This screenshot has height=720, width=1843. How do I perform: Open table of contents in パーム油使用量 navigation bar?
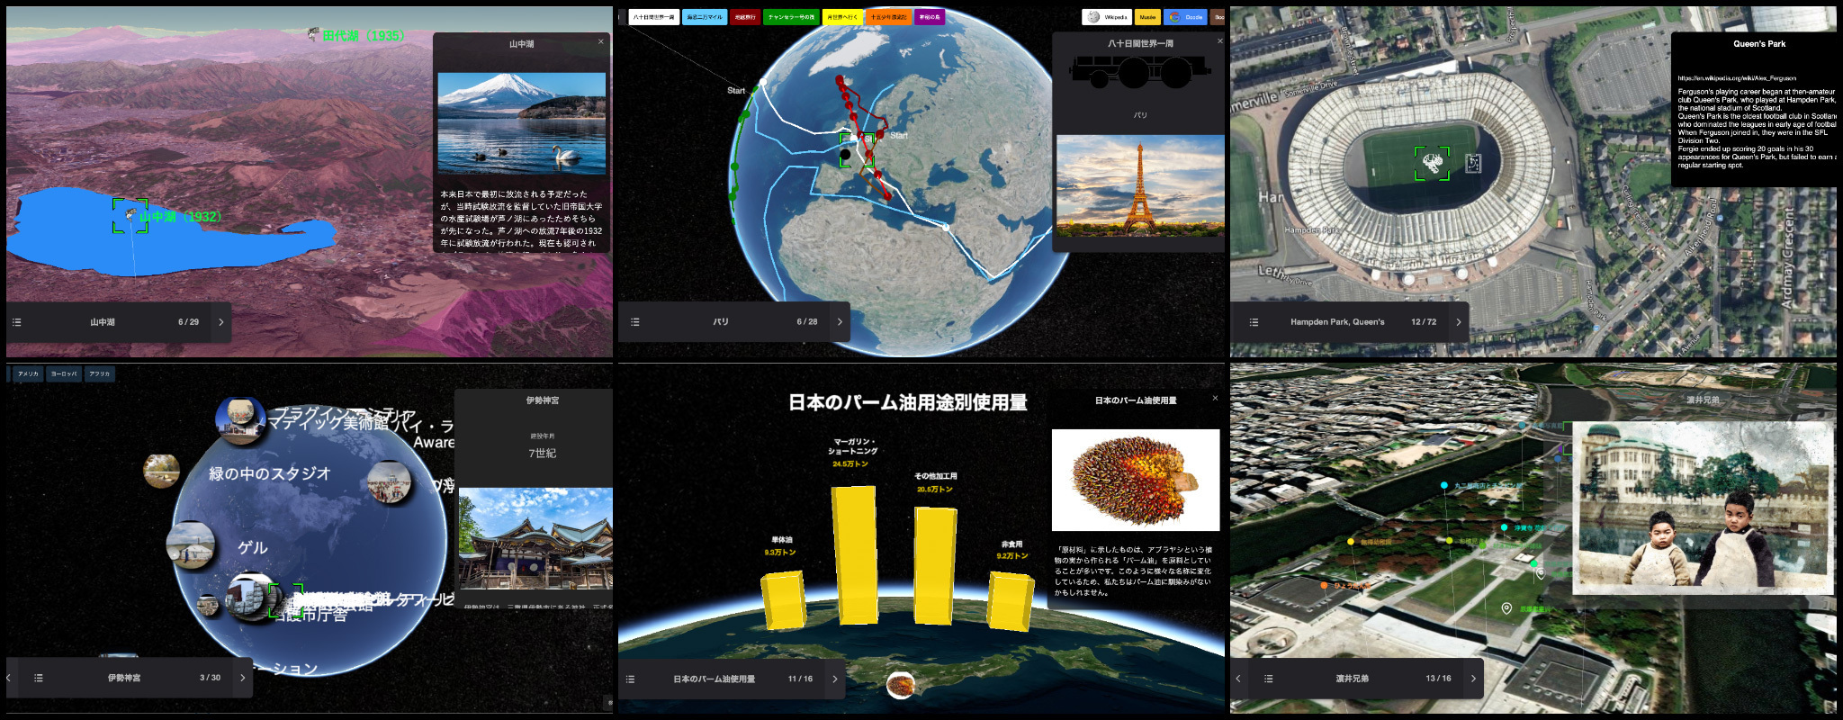(631, 679)
